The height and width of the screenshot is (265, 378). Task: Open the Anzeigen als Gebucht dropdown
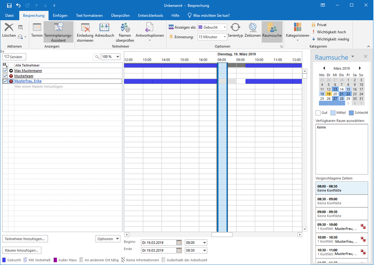(225, 27)
